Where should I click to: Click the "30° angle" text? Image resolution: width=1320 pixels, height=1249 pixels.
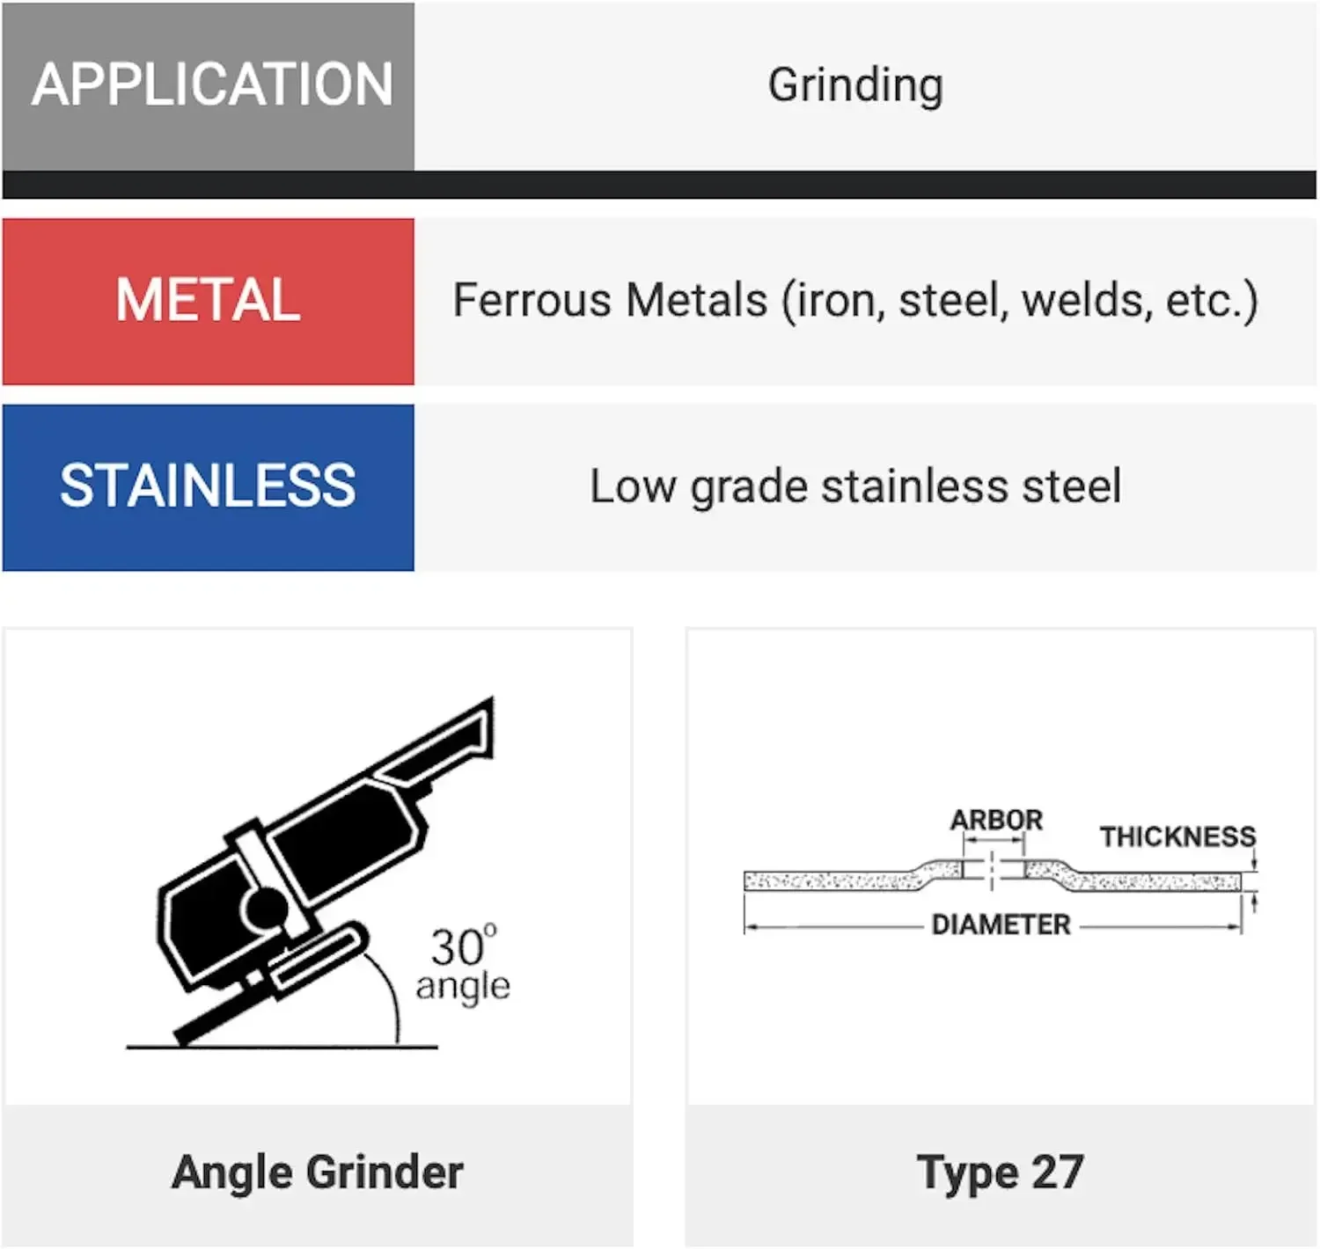point(463,965)
